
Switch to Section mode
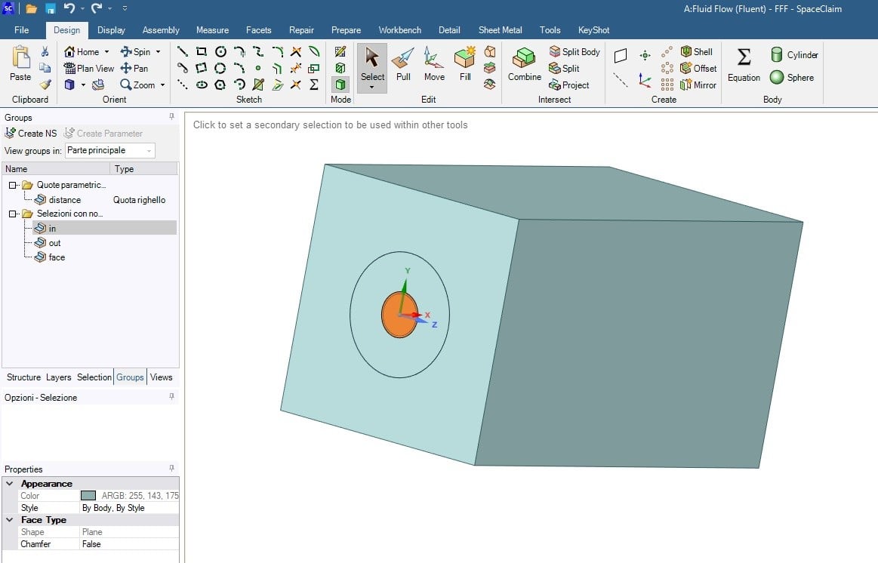pos(340,68)
